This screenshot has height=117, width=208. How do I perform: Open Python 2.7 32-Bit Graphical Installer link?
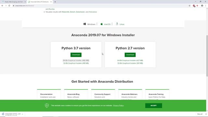pyautogui.click(x=130, y=63)
